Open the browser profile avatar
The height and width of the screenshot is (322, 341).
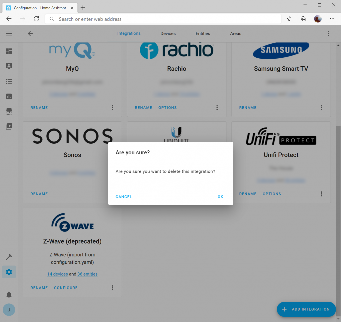(318, 19)
